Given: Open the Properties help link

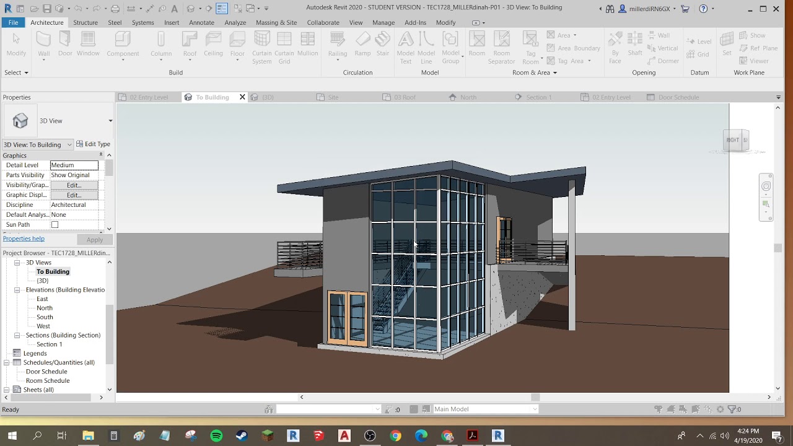Looking at the screenshot, I should point(24,238).
